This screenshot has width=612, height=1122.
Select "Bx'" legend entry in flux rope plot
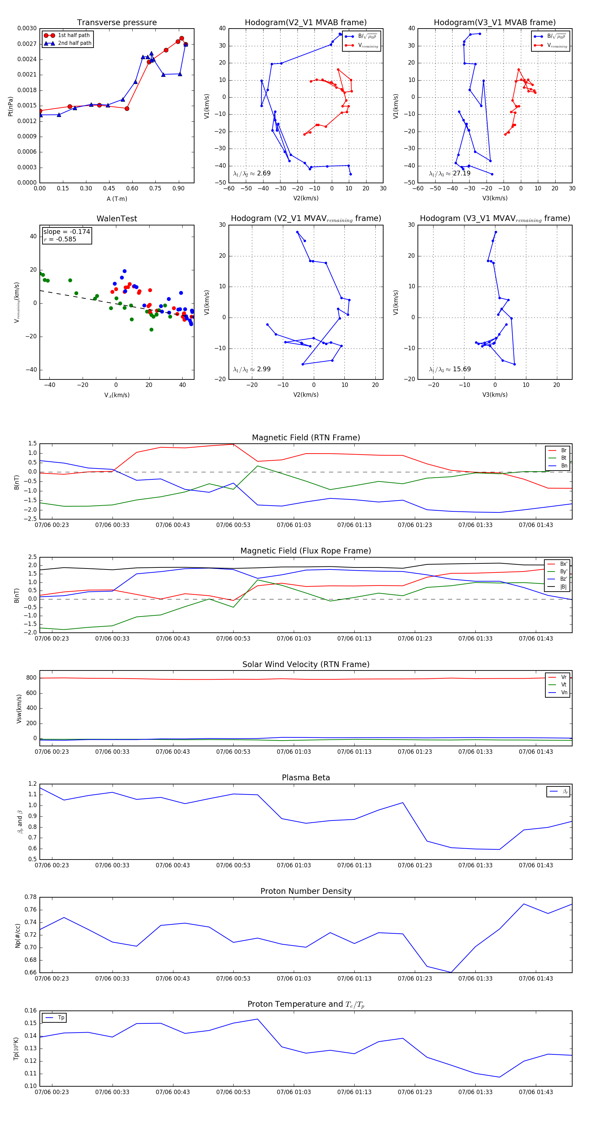tap(557, 564)
